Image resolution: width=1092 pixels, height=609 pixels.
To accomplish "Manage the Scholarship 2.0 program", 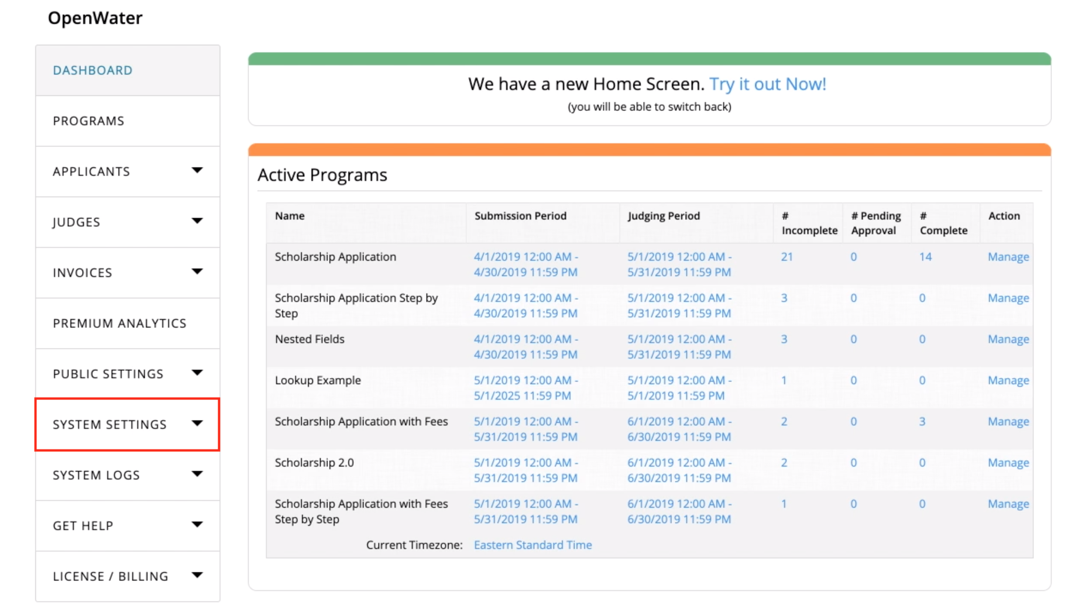I will click(1008, 463).
